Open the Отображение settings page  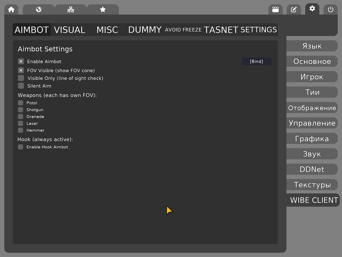pos(312,108)
